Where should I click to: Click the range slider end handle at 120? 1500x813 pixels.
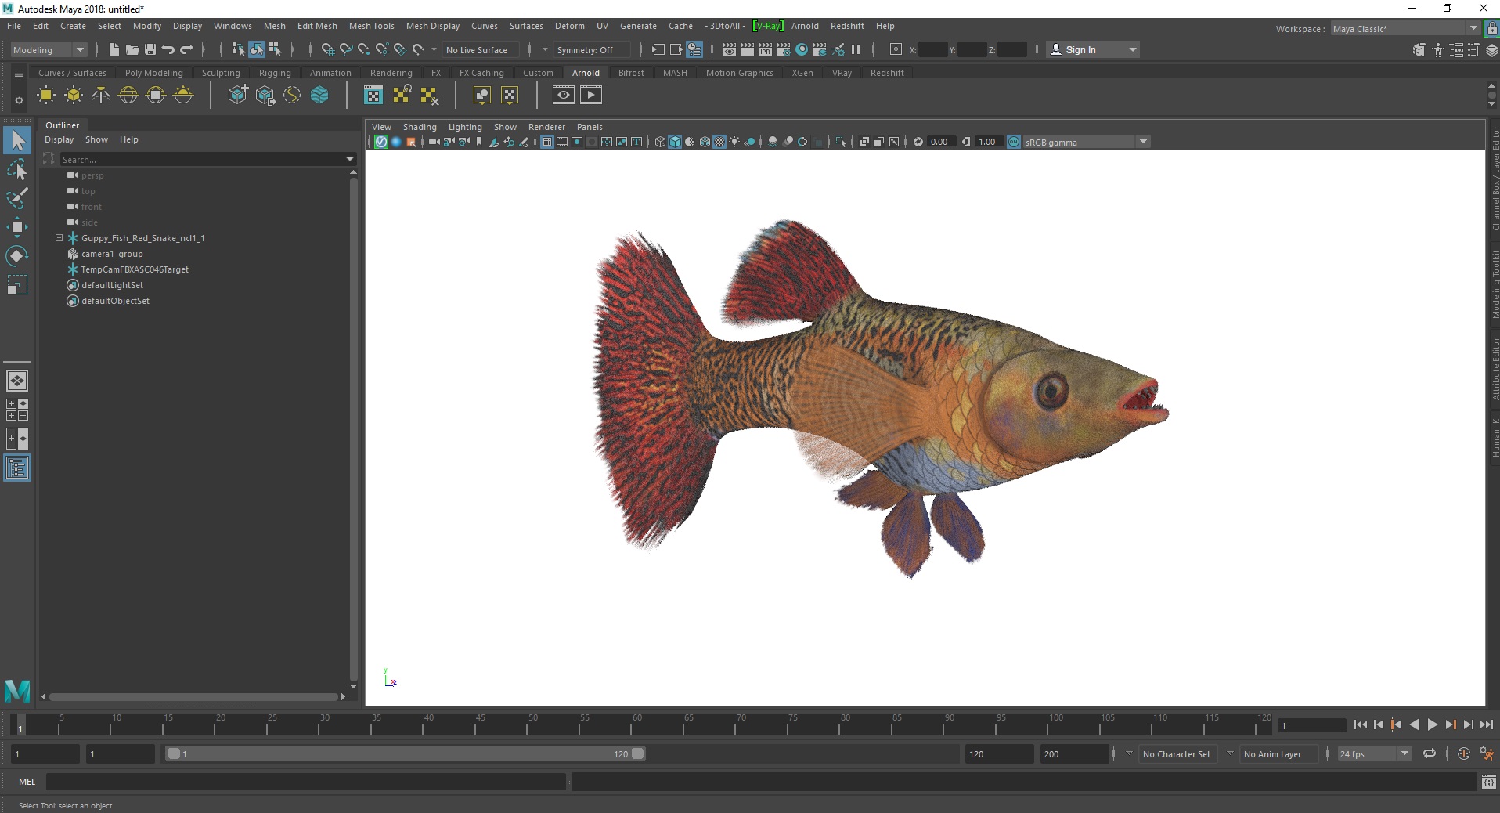(x=638, y=753)
